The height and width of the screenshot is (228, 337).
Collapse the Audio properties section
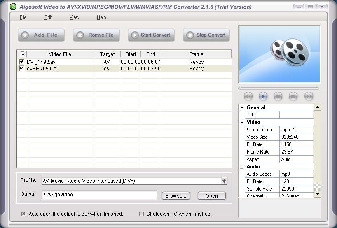click(242, 167)
